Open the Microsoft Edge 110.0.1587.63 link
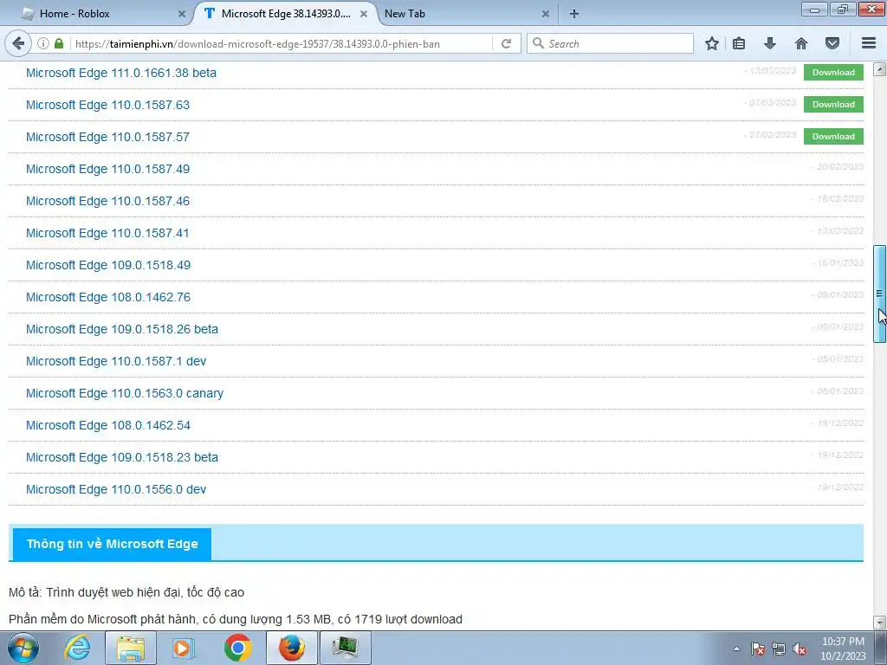This screenshot has height=665, width=887. (x=107, y=105)
